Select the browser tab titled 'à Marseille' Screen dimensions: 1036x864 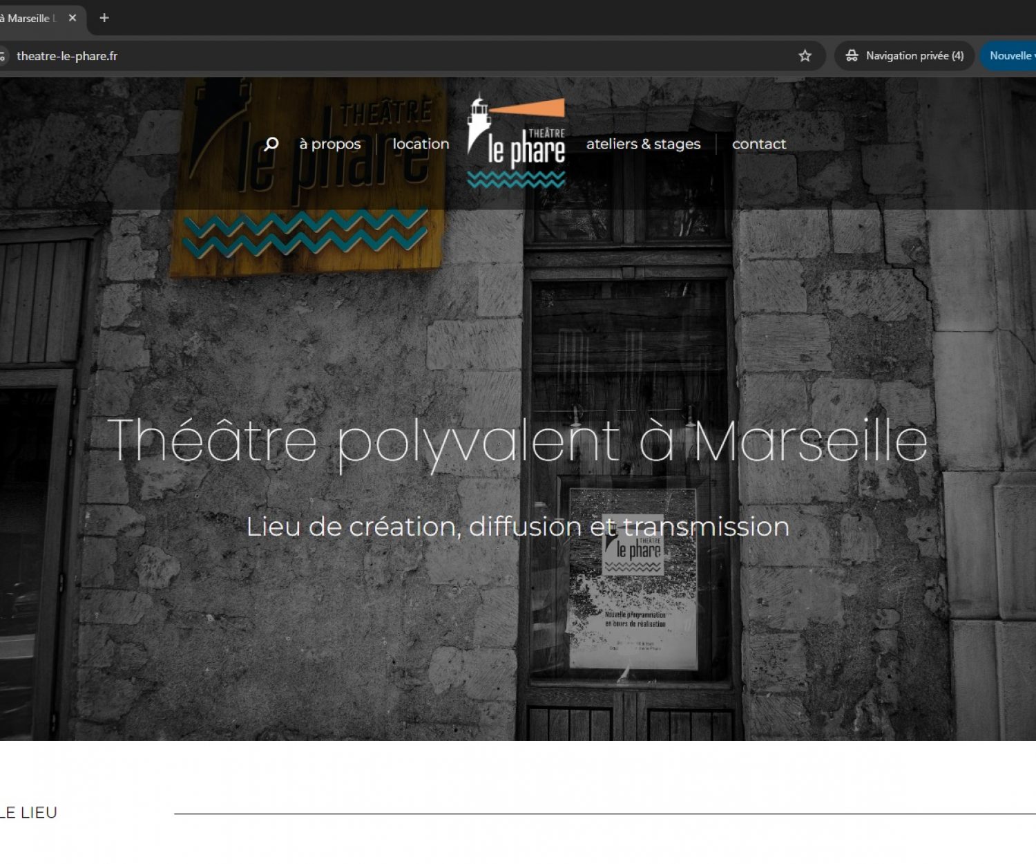28,18
